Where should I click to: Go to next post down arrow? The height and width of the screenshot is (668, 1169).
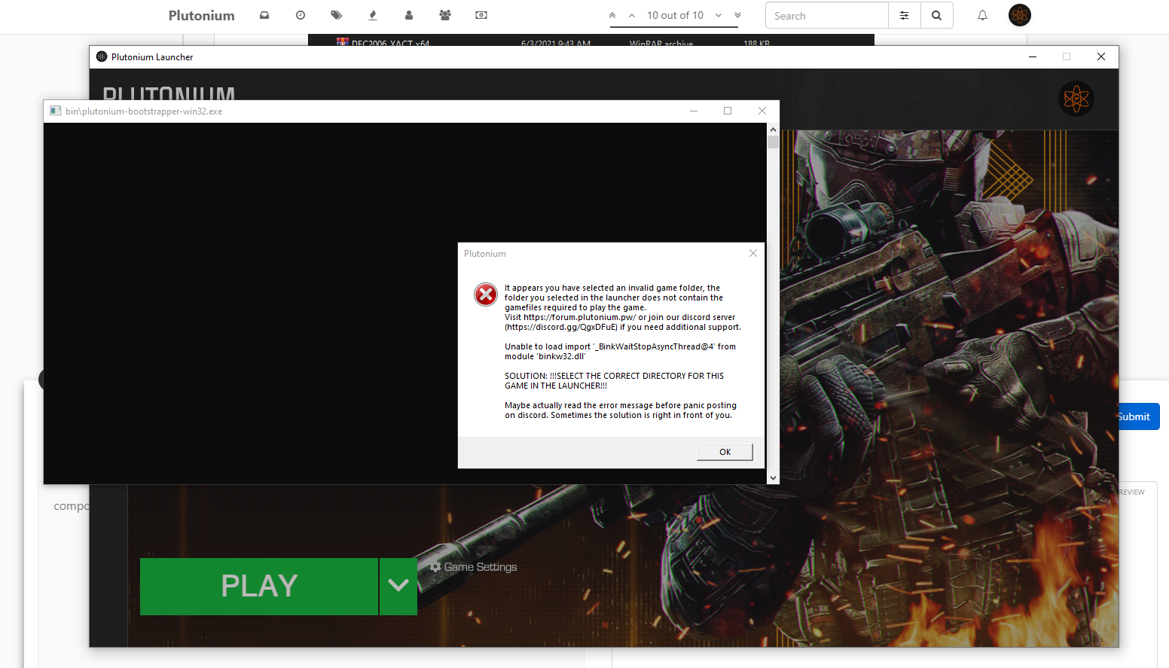tap(719, 15)
